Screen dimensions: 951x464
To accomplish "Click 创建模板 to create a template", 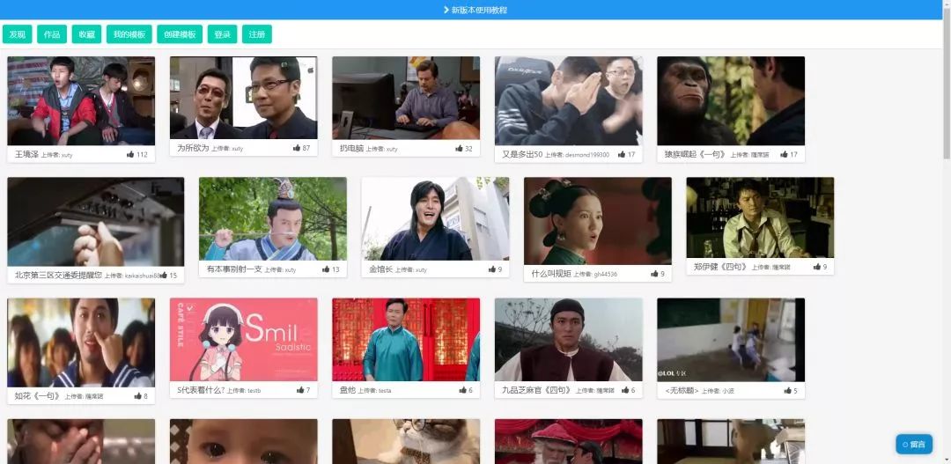I will coord(180,34).
